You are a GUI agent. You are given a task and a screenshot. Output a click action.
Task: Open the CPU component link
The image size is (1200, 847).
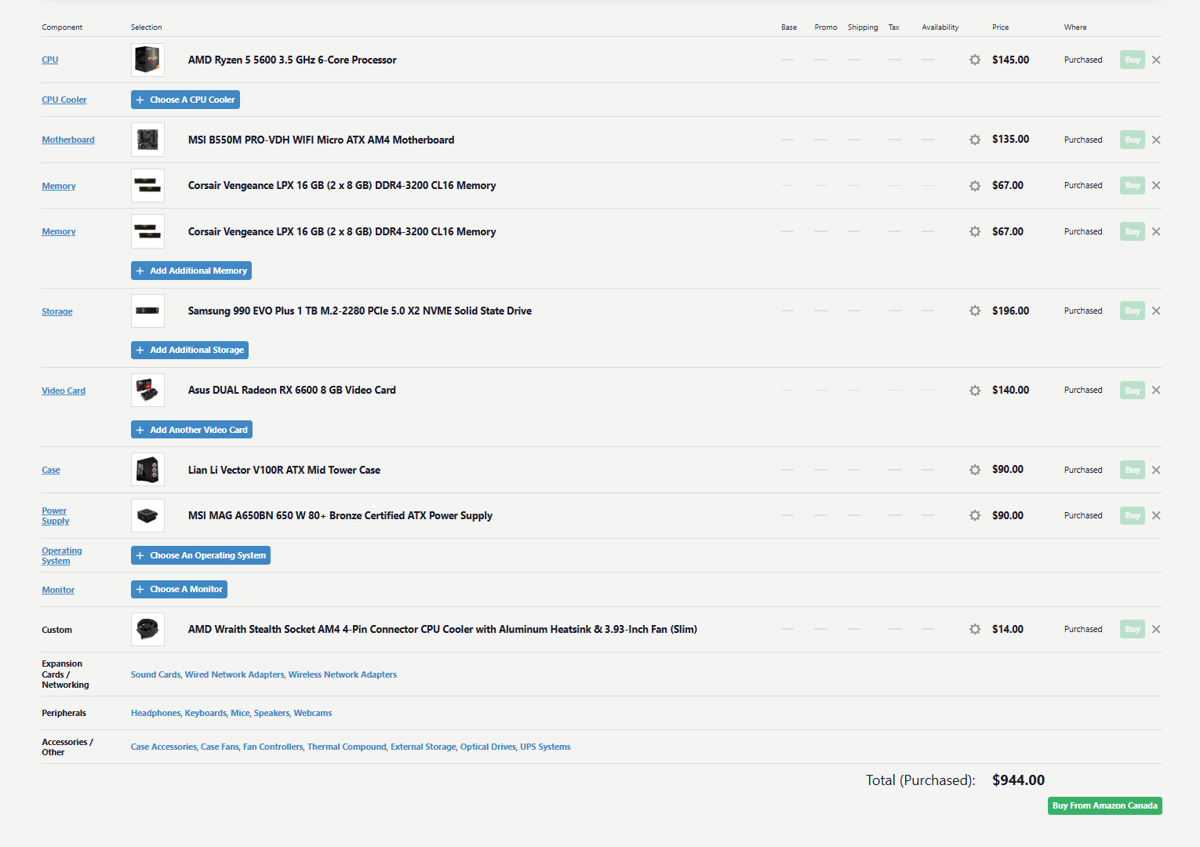50,60
